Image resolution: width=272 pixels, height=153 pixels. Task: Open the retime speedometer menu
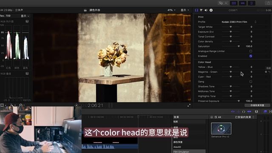22,105
